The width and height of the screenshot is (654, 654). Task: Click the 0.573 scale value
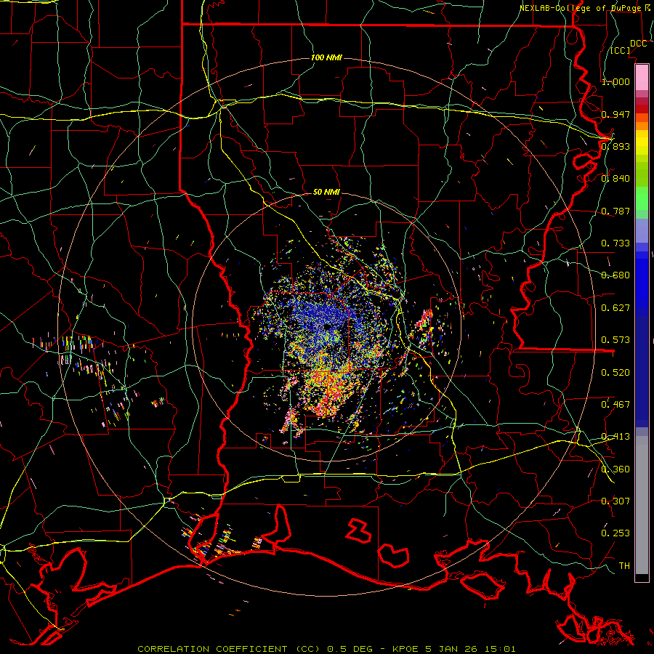click(x=615, y=340)
